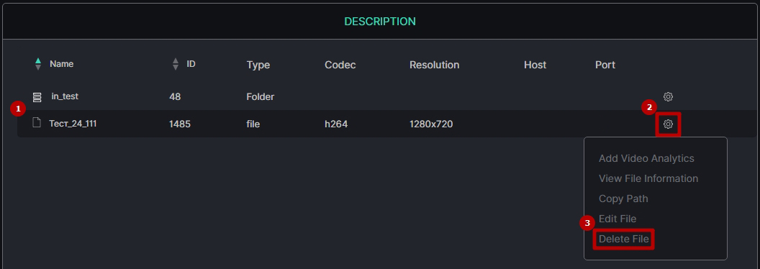Open gear settings for in_test folder
Image resolution: width=760 pixels, height=269 pixels.
[x=668, y=97]
